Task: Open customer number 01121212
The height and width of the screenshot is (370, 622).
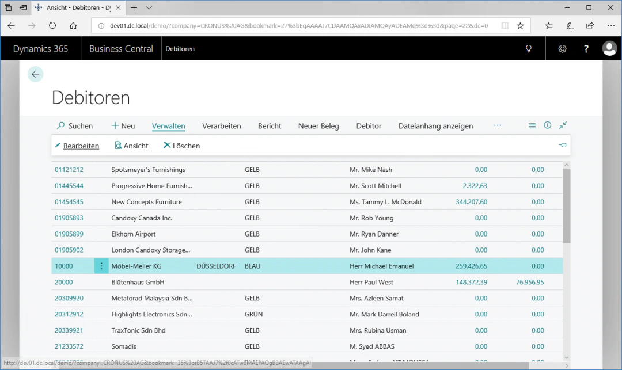Action: tap(69, 170)
